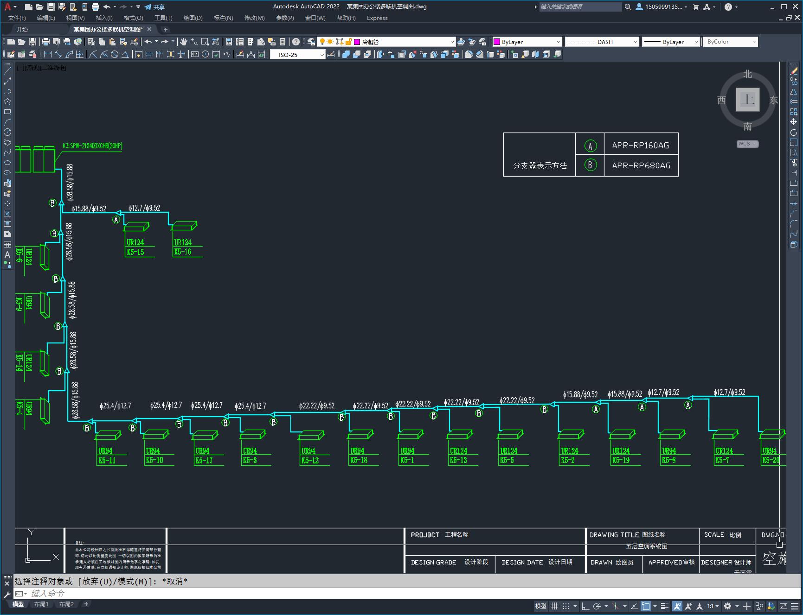The height and width of the screenshot is (615, 803).
Task: Select the Diameter dimension tool
Action: [x=114, y=55]
